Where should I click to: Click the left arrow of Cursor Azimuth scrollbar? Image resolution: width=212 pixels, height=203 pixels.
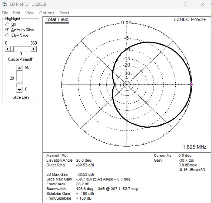8,49
